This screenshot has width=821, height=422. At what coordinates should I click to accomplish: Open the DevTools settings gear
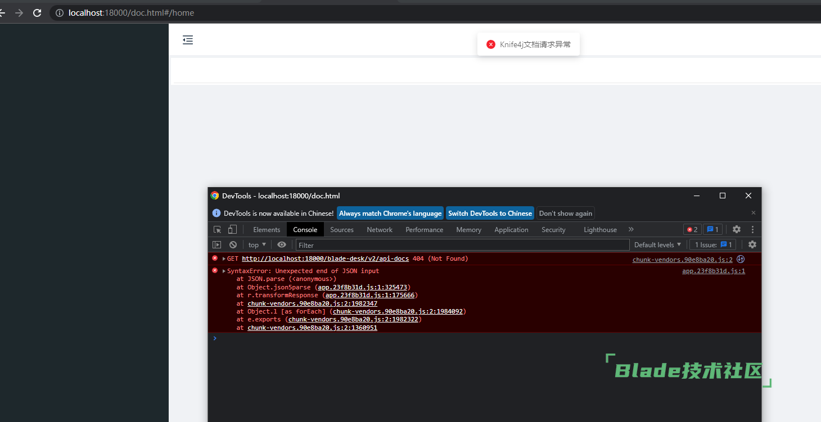click(737, 229)
